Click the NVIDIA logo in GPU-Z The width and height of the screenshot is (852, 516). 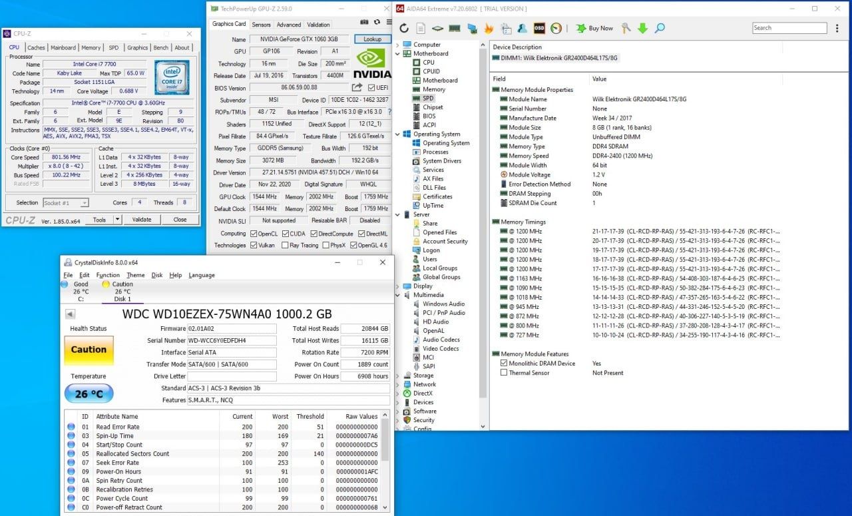coord(372,64)
